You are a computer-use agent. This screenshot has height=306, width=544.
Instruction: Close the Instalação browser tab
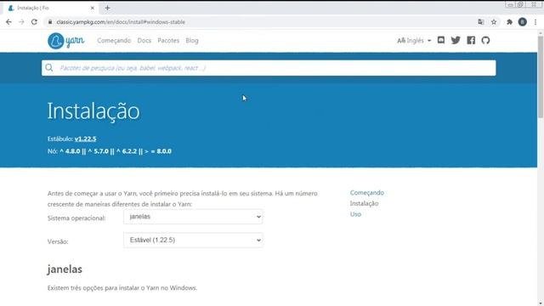point(93,8)
